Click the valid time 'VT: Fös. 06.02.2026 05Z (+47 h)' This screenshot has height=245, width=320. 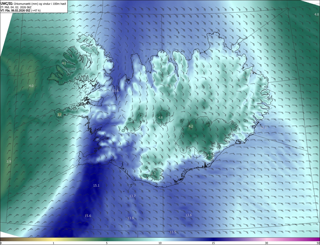[20, 11]
